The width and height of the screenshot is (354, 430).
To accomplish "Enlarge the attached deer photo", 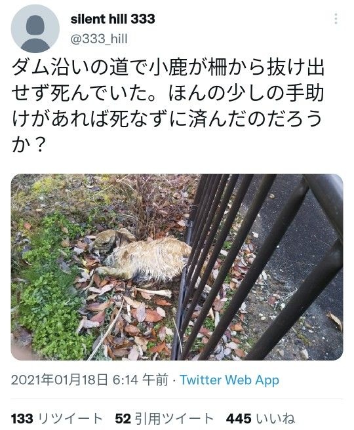I will pos(177,267).
